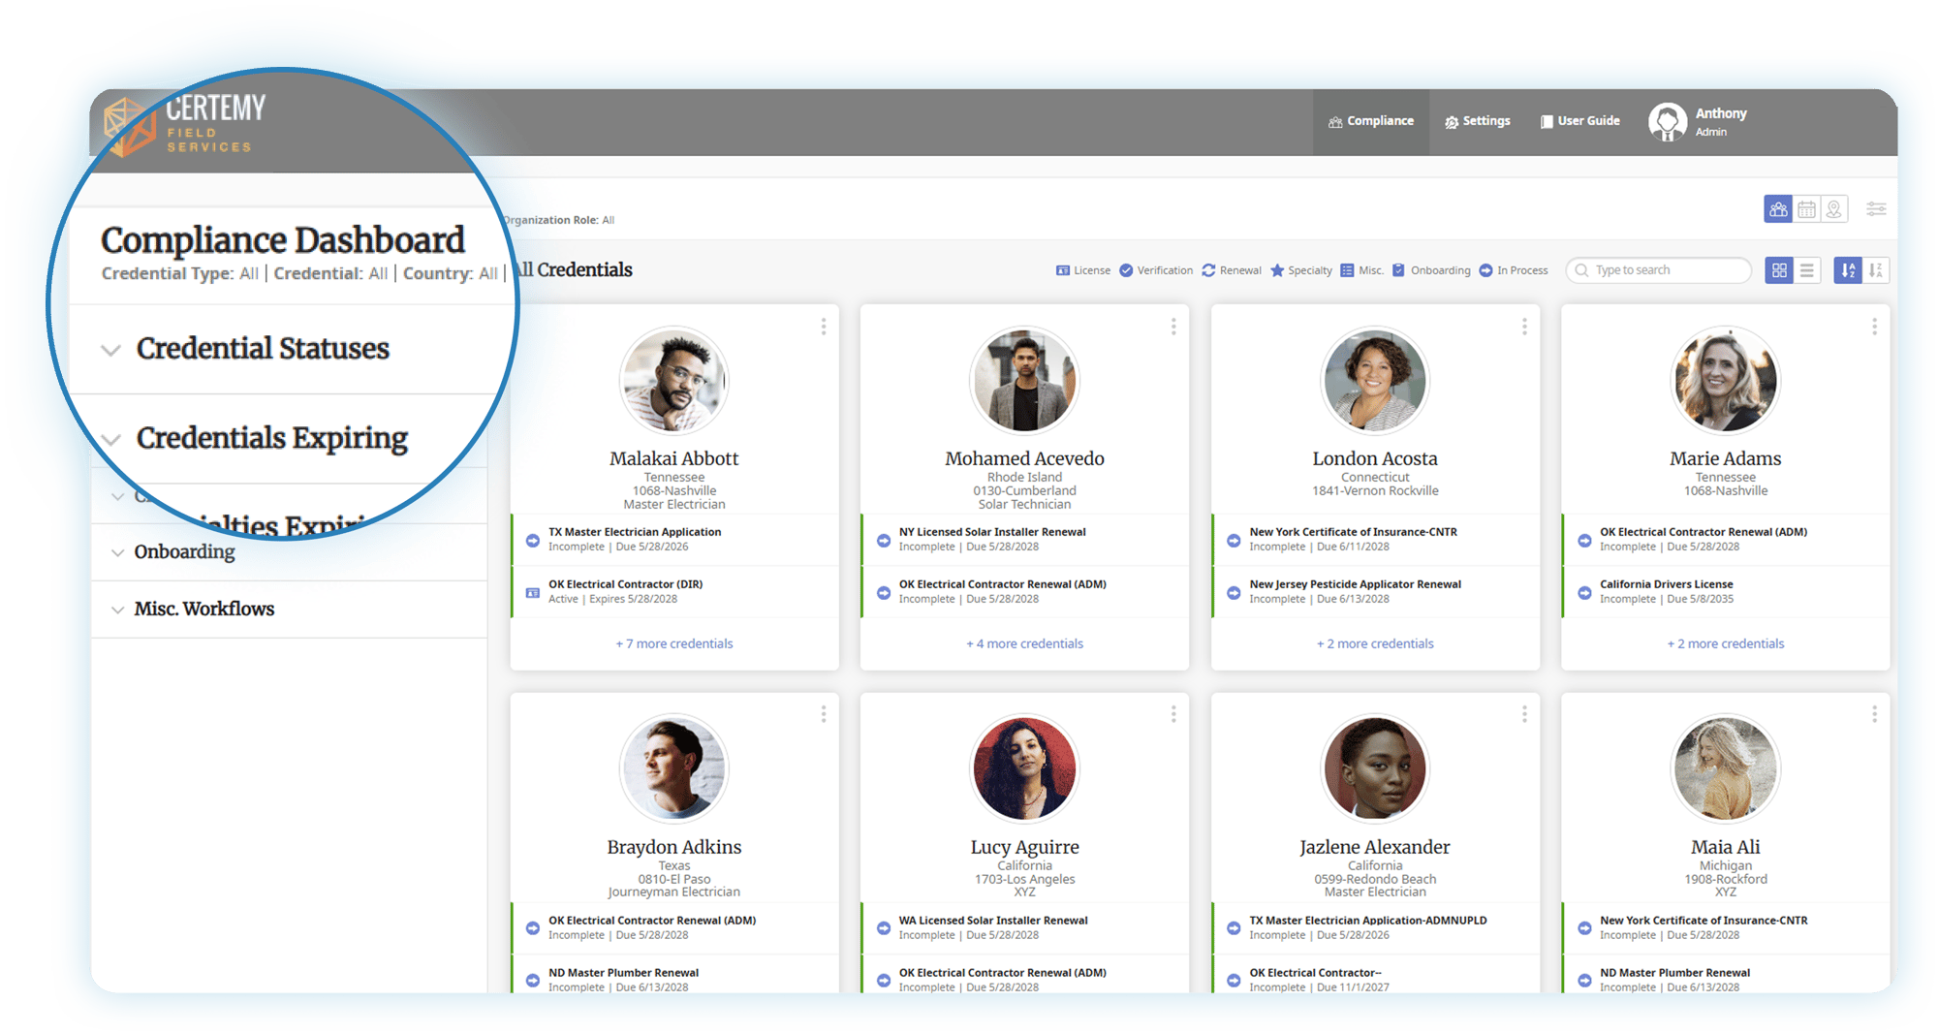This screenshot has width=1938, height=1033.
Task: Go to the Settings menu item
Action: pos(1478,121)
